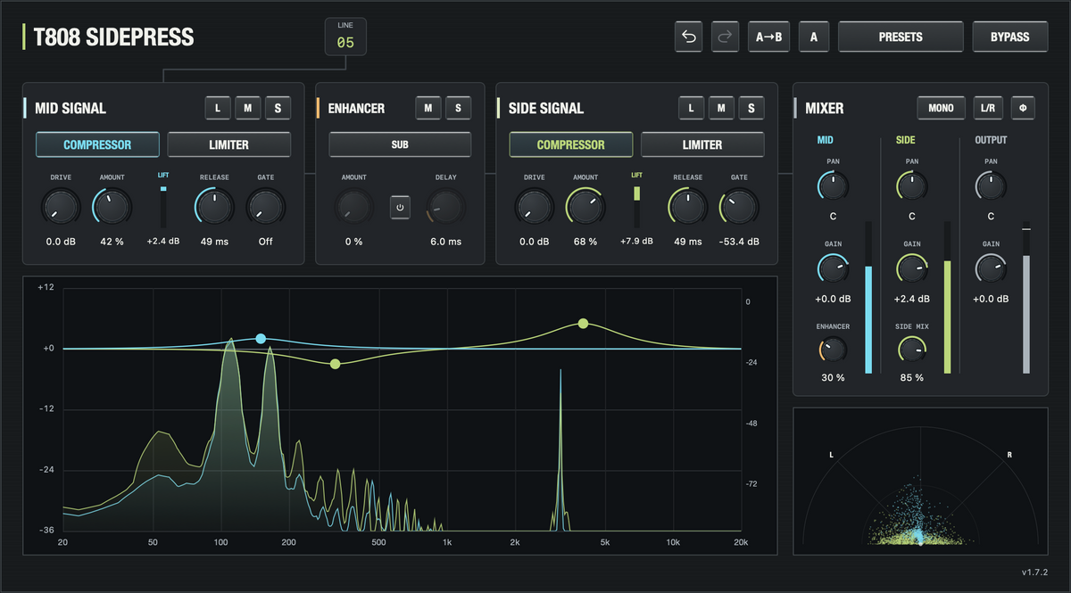Toggle the Enhancer power button
The width and height of the screenshot is (1071, 593).
click(x=400, y=208)
